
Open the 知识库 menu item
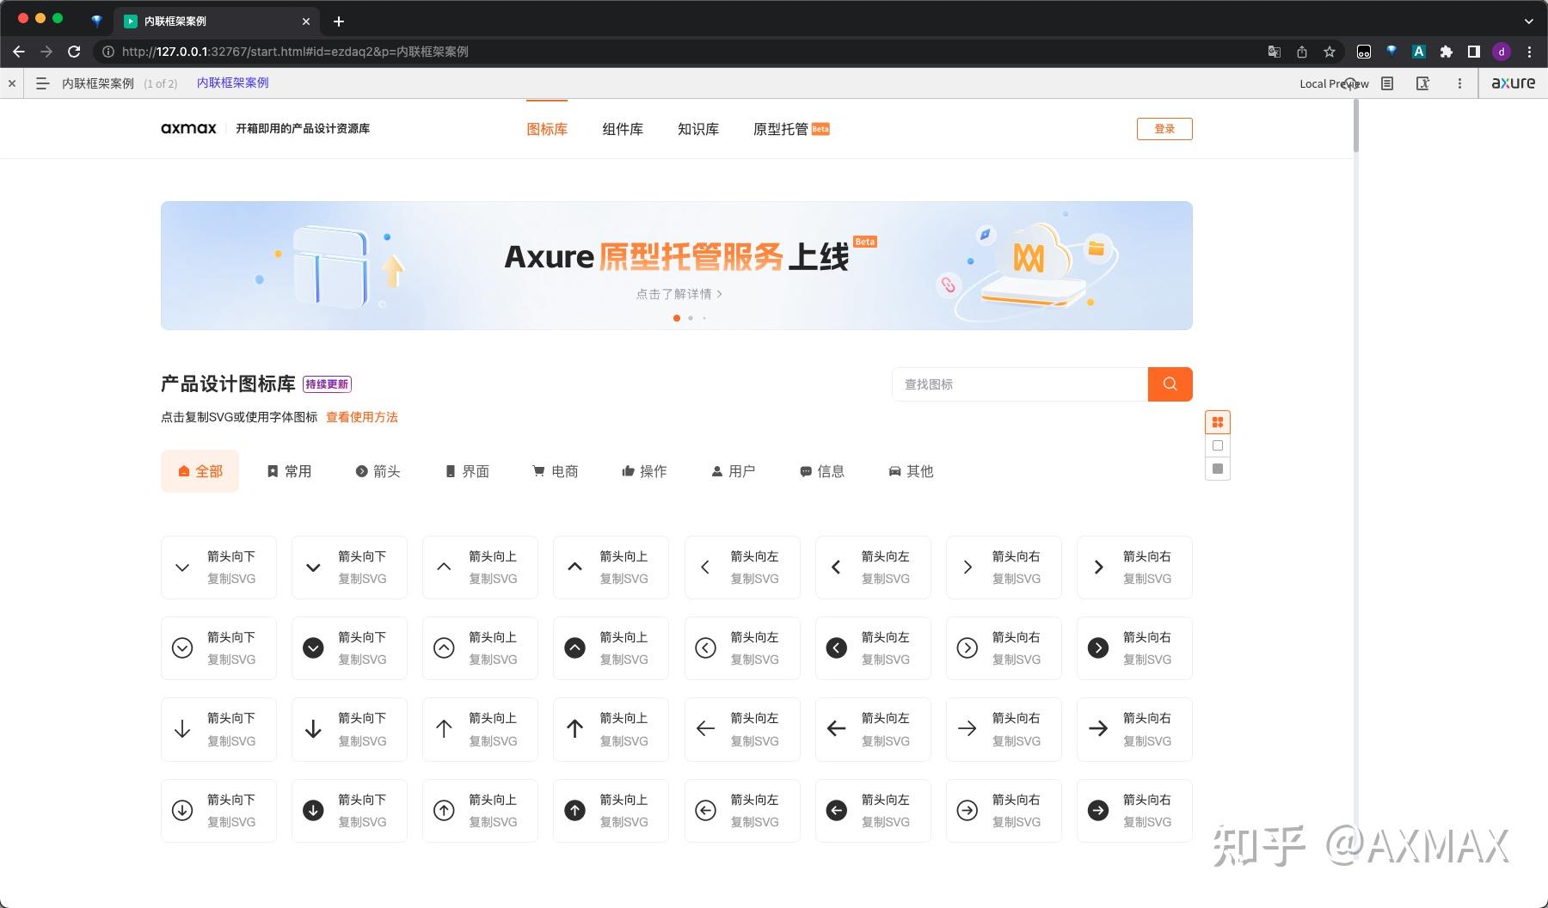pos(697,128)
